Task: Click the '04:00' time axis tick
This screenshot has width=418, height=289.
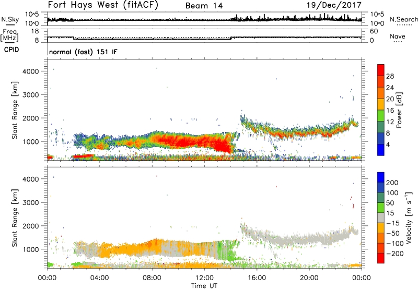Action: click(x=99, y=278)
